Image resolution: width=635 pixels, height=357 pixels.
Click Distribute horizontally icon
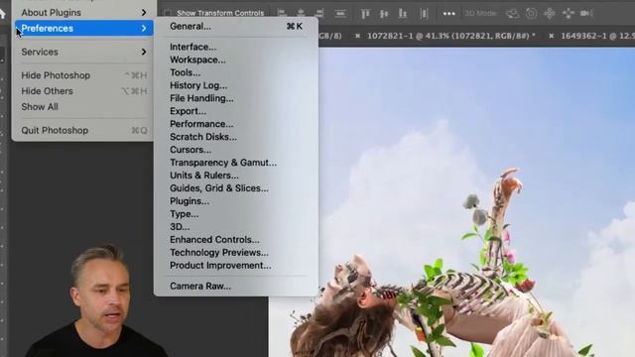424,13
